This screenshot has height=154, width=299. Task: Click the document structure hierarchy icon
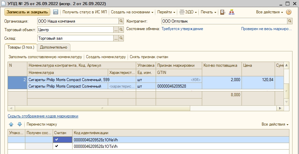coord(232,12)
